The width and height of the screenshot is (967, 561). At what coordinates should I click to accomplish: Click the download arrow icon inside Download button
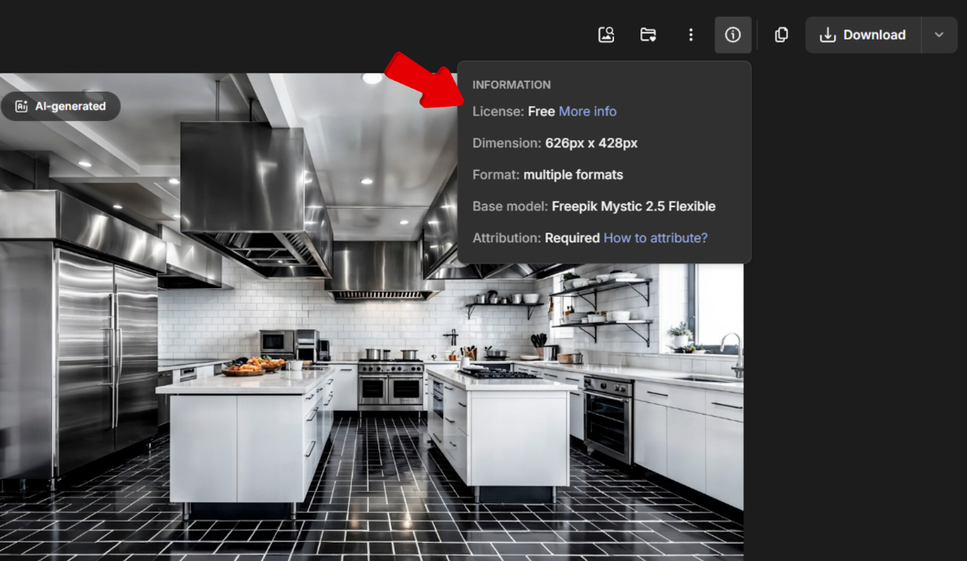pyautogui.click(x=828, y=35)
